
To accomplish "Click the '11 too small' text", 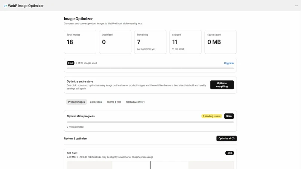I will point(178,49).
